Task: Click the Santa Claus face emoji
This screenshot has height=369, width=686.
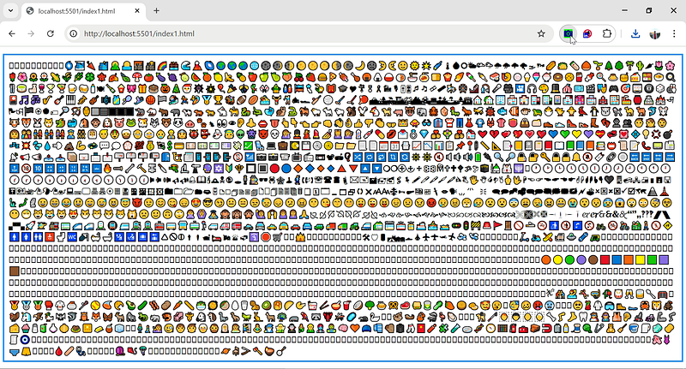Action: click(187, 89)
